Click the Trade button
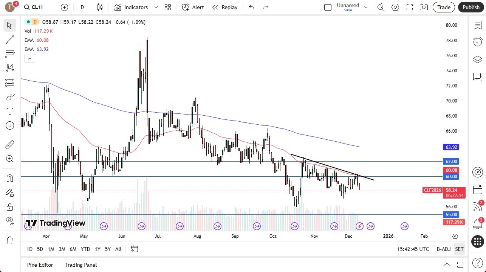Screen dimensions: 486x272 click(443, 7)
